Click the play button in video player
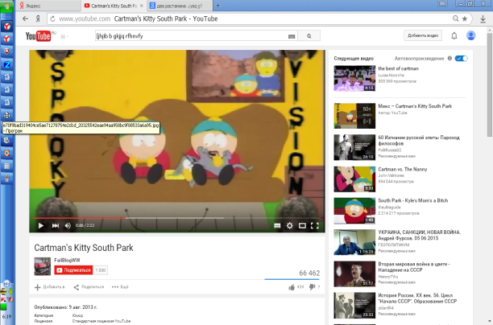The image size is (493, 325). [x=41, y=225]
